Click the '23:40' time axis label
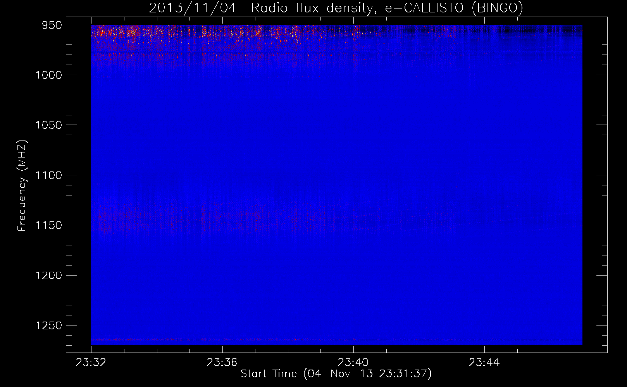 [x=353, y=363]
